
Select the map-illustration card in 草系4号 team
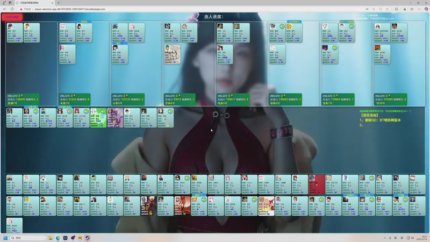pyautogui.click(x=173, y=54)
